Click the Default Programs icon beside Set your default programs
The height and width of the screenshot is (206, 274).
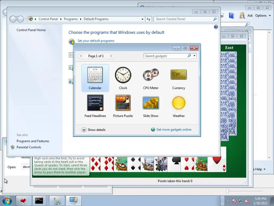72,42
